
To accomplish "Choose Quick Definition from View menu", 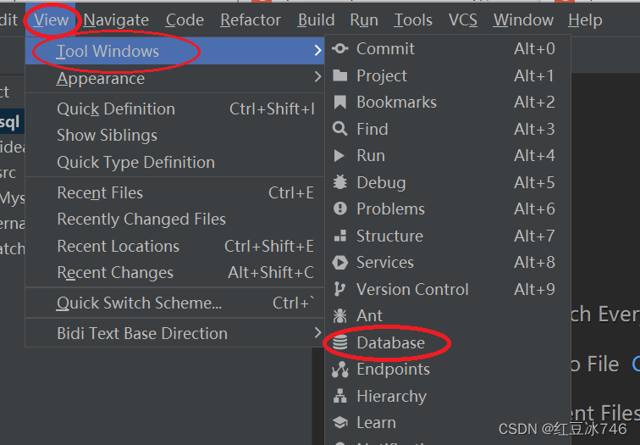I will pos(174,108).
